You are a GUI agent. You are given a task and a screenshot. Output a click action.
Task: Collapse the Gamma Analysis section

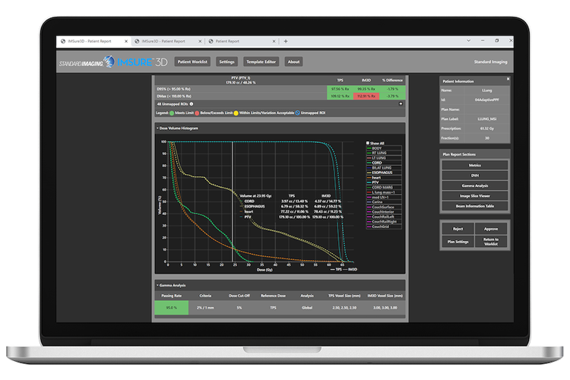coord(157,286)
